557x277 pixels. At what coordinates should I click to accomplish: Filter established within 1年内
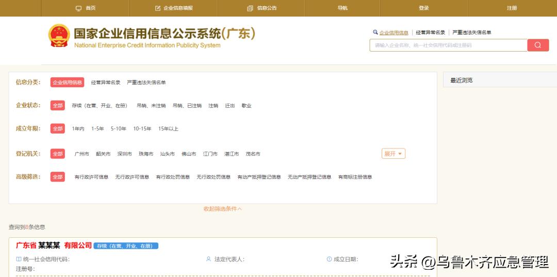tap(78, 129)
